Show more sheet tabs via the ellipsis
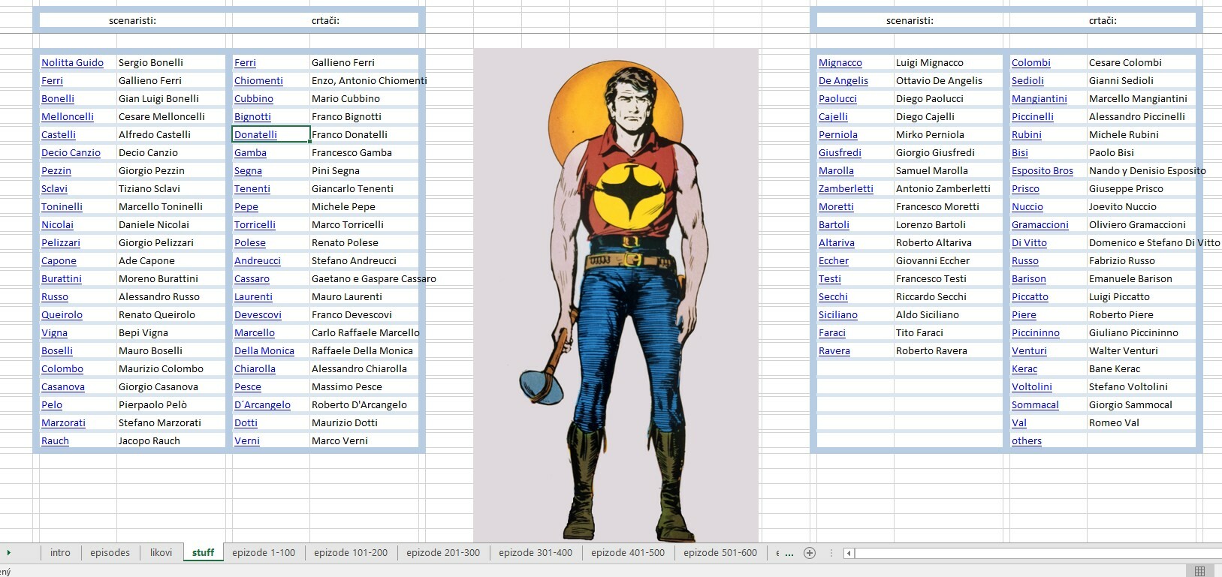1222x577 pixels. (789, 553)
